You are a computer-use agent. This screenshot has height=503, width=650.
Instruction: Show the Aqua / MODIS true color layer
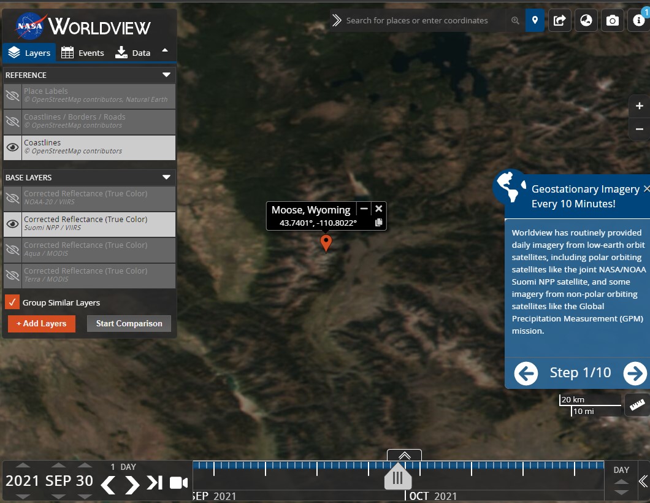[x=12, y=250]
